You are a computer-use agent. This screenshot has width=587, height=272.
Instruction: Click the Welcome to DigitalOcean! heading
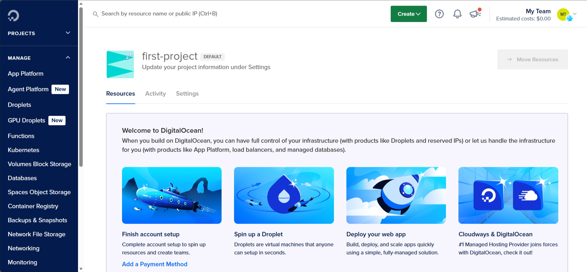click(x=163, y=130)
